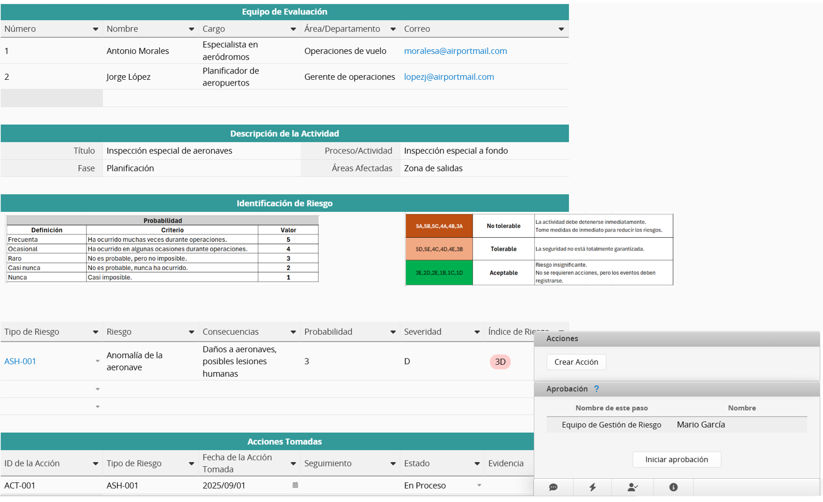The height and width of the screenshot is (502, 823).
Task: Open the Probabilidad column filter arrow
Action: pos(393,332)
